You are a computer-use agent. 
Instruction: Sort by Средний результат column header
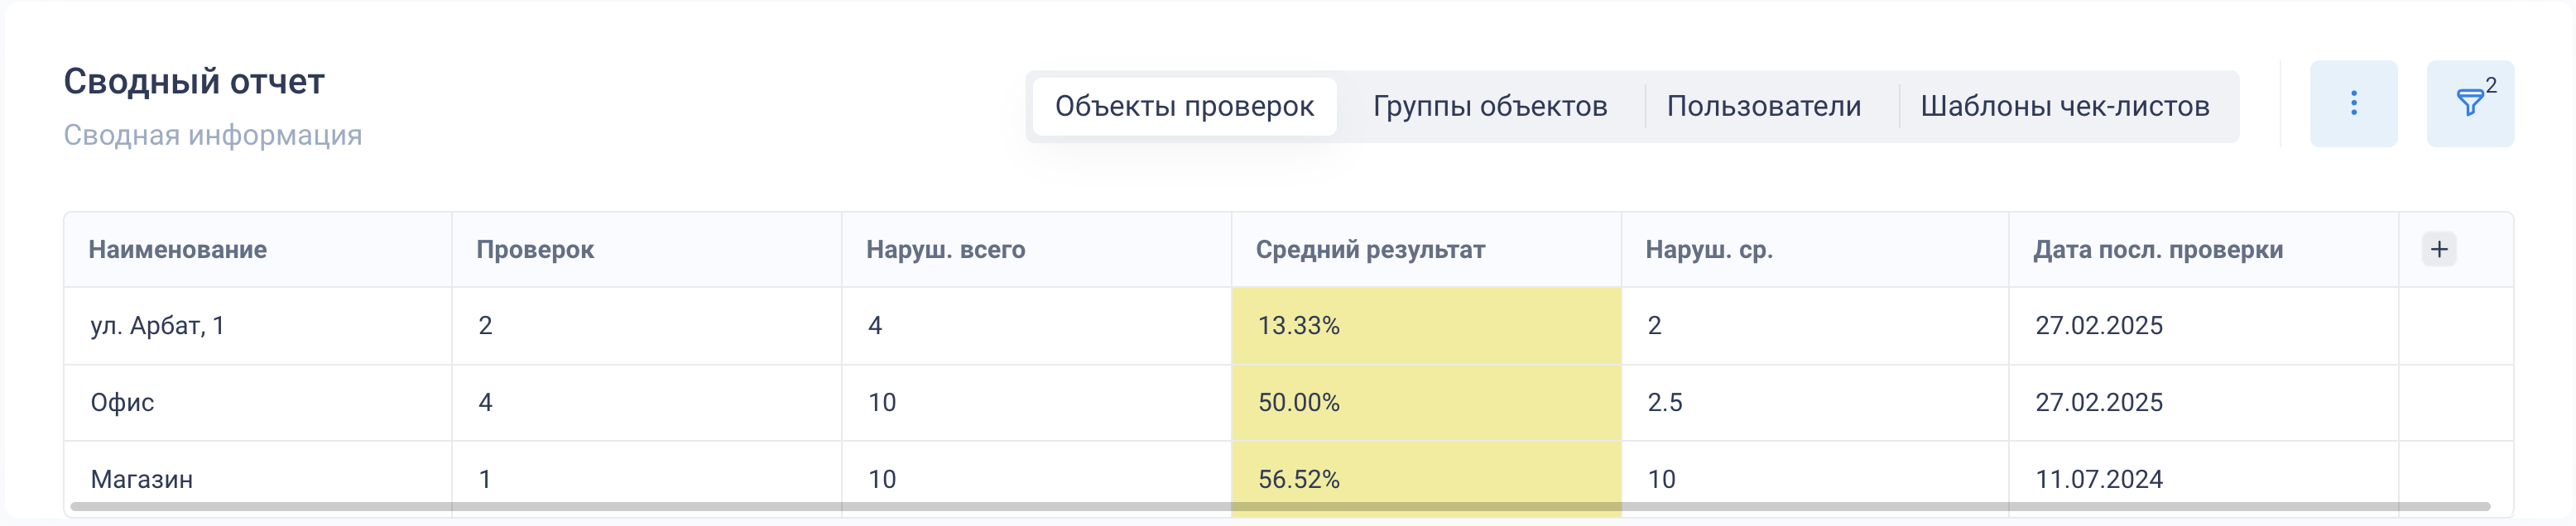point(1370,250)
